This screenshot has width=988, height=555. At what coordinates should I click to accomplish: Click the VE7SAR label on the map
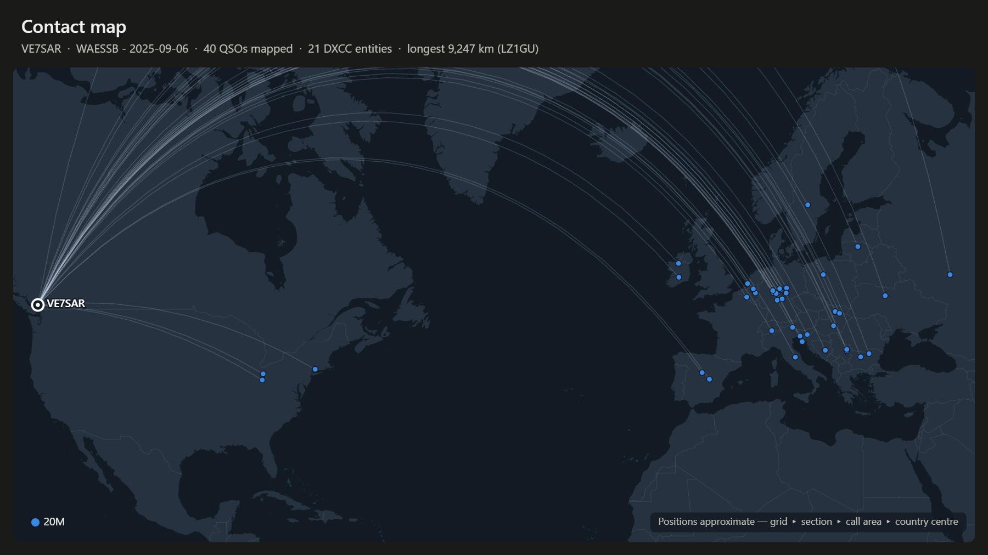66,304
